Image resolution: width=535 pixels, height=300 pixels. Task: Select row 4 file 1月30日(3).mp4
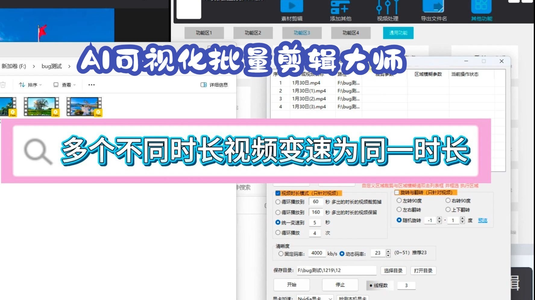click(x=309, y=106)
